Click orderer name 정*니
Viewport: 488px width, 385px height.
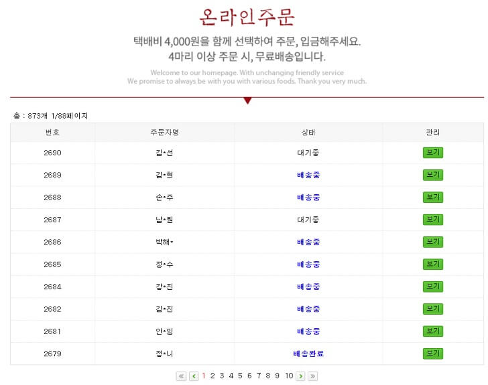164,354
